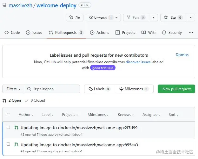Check the box for pull request #2
The height and width of the screenshot is (159, 198).
click(x=9, y=127)
